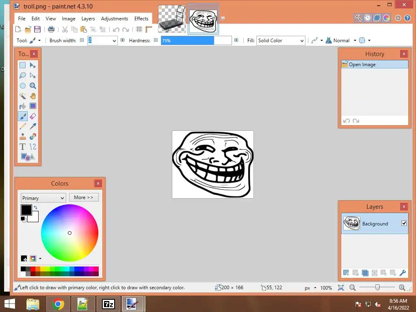Screen dimensions: 416x312
Task: Select the Zoom tool in Tools panel
Action: (33, 86)
